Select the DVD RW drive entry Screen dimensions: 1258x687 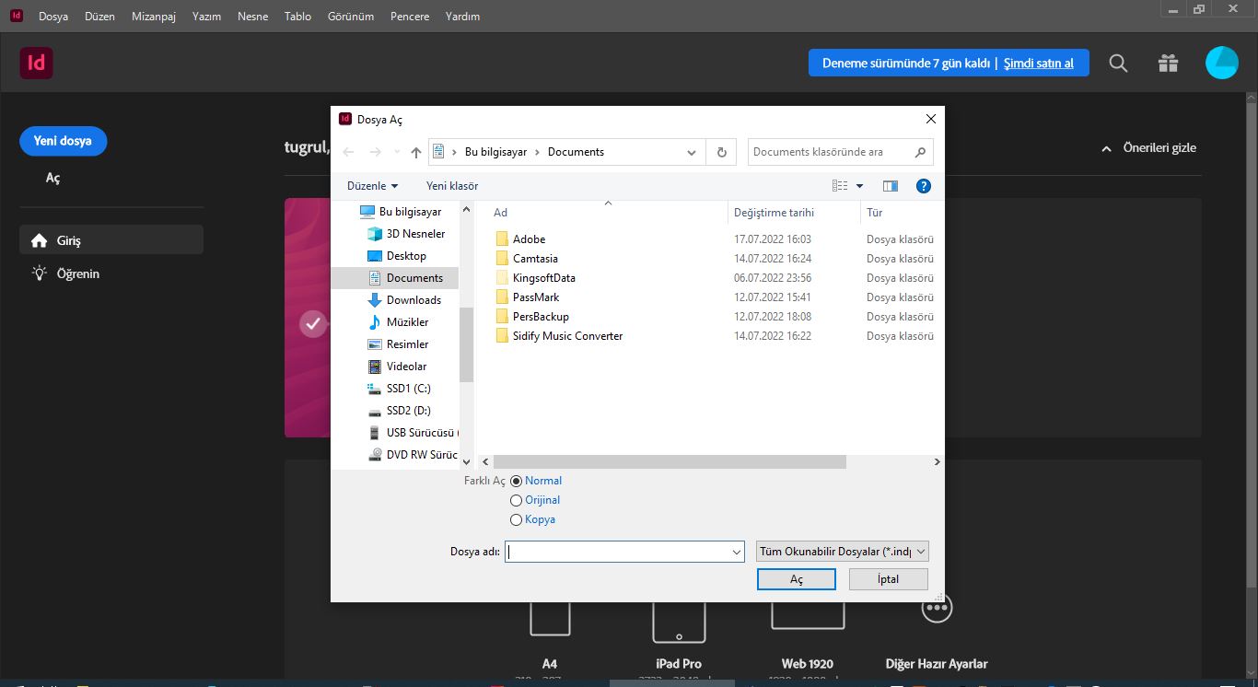(x=413, y=455)
